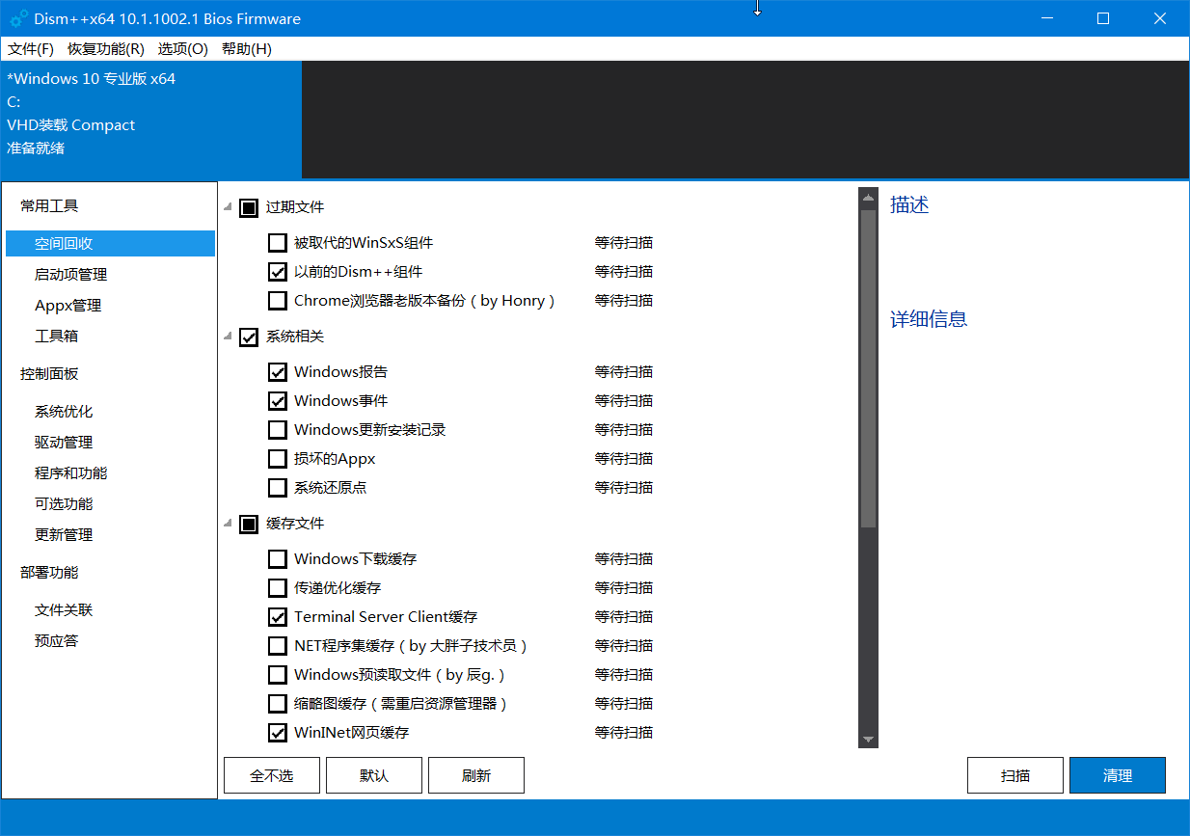Check 系统还原点 checkbox
This screenshot has width=1190, height=836.
pos(278,488)
